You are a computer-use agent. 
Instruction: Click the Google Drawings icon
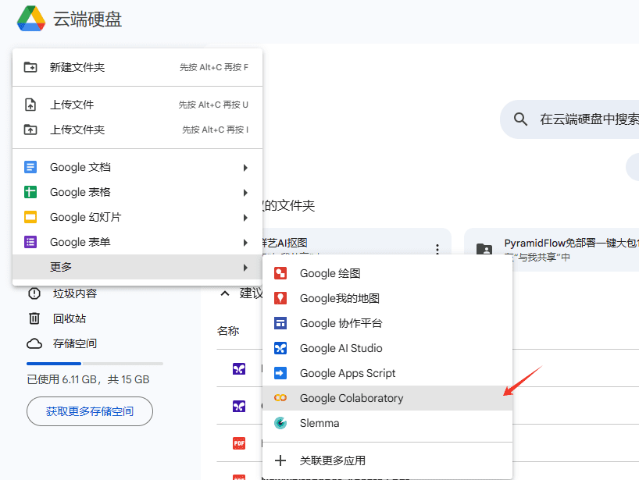point(280,274)
